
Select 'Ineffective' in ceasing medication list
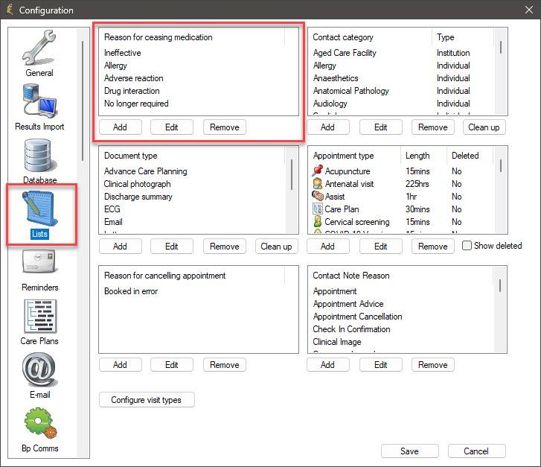123,53
